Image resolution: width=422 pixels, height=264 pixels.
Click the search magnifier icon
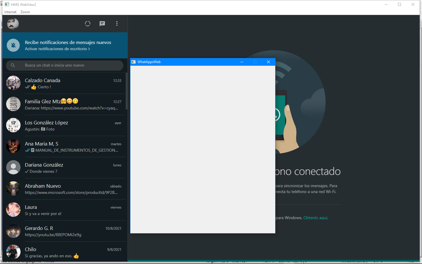tap(13, 65)
